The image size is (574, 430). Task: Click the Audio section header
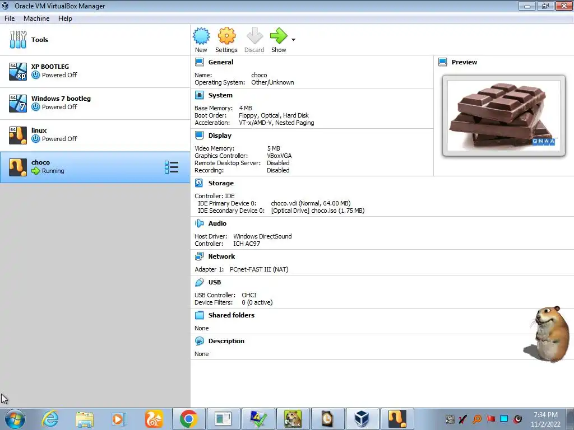click(x=217, y=223)
